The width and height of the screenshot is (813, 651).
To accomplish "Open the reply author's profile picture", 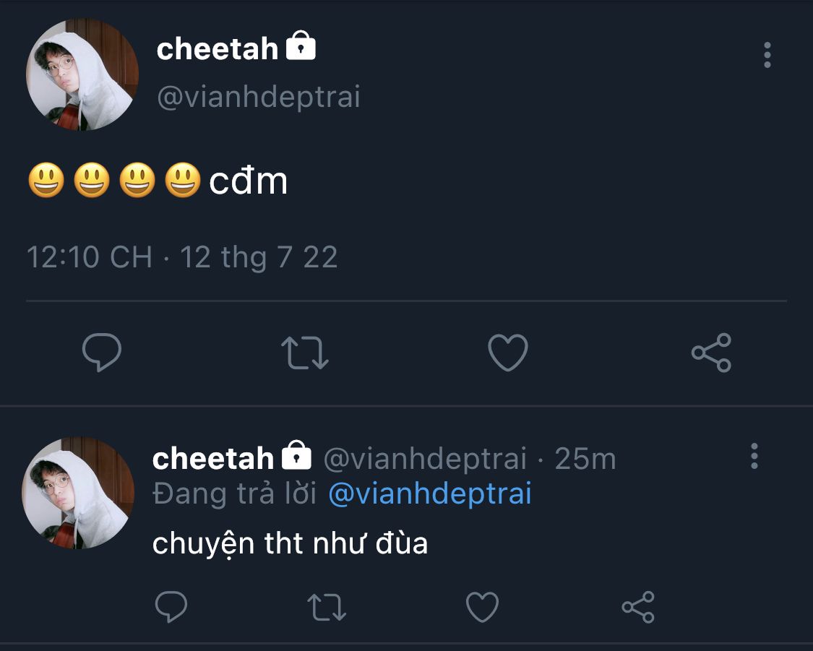I will [78, 493].
